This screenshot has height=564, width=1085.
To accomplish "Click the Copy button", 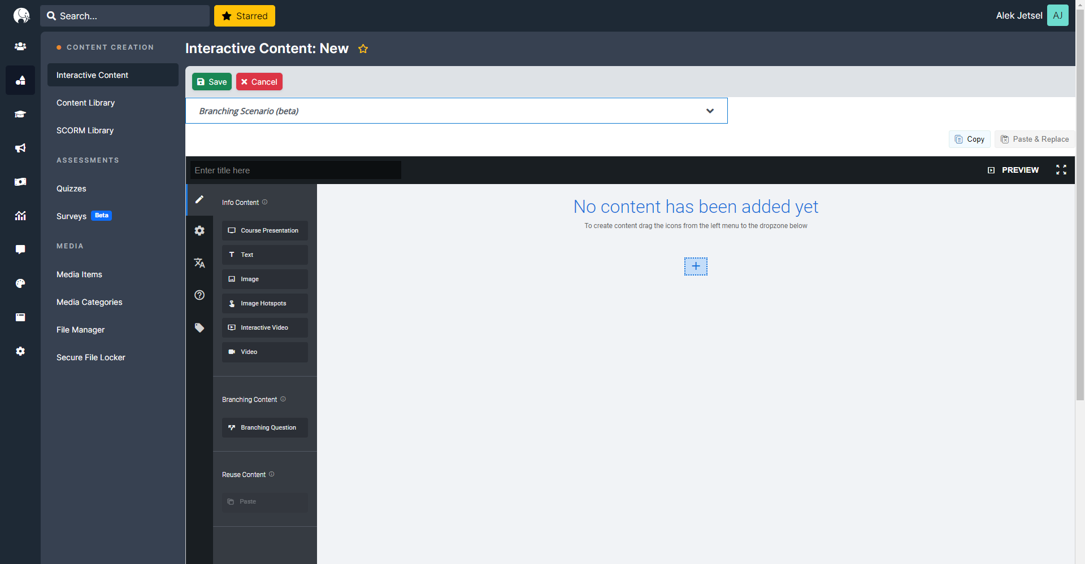I will (970, 139).
